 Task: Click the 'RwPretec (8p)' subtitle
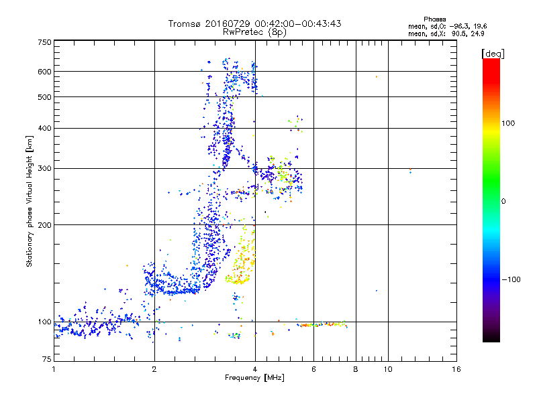pos(255,32)
